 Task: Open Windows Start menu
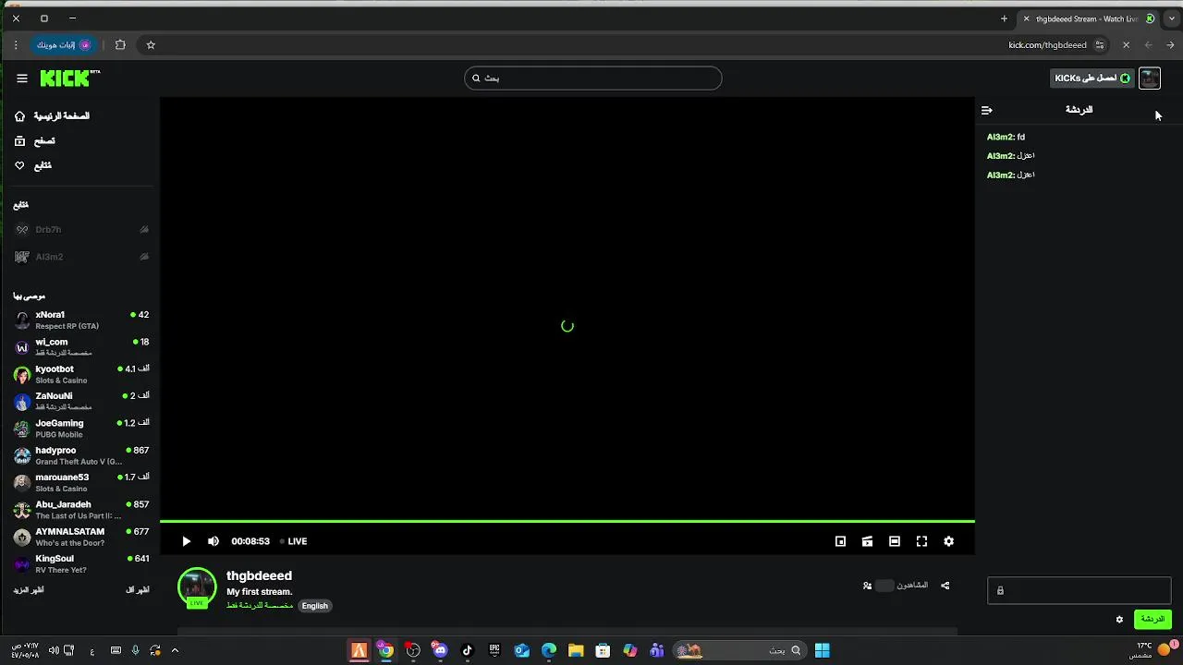coord(822,650)
